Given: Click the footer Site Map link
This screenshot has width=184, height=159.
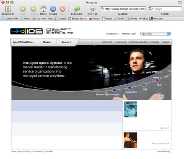Looking at the screenshot, I should [49, 151].
